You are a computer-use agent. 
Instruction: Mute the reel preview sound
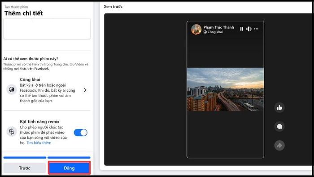click(x=249, y=29)
